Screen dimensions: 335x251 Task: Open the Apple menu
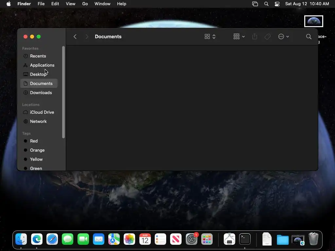(x=9, y=4)
